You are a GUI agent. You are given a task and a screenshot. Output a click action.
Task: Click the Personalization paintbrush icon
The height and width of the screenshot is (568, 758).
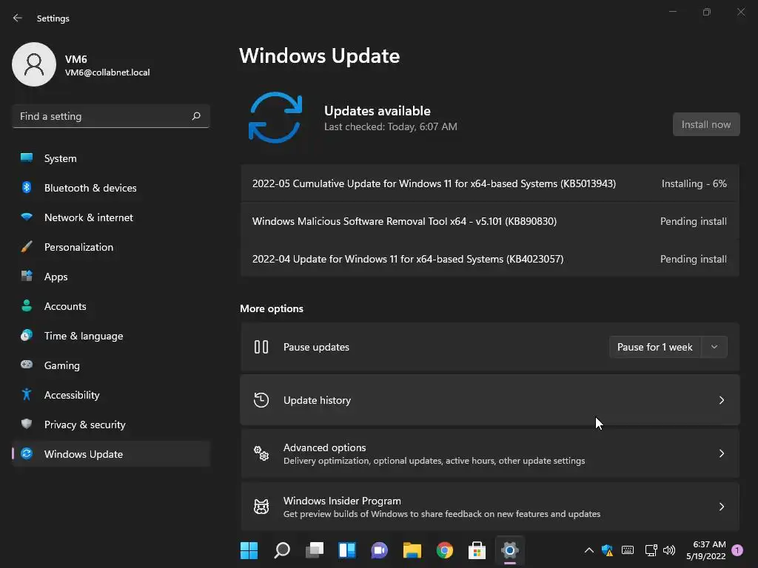tap(27, 247)
